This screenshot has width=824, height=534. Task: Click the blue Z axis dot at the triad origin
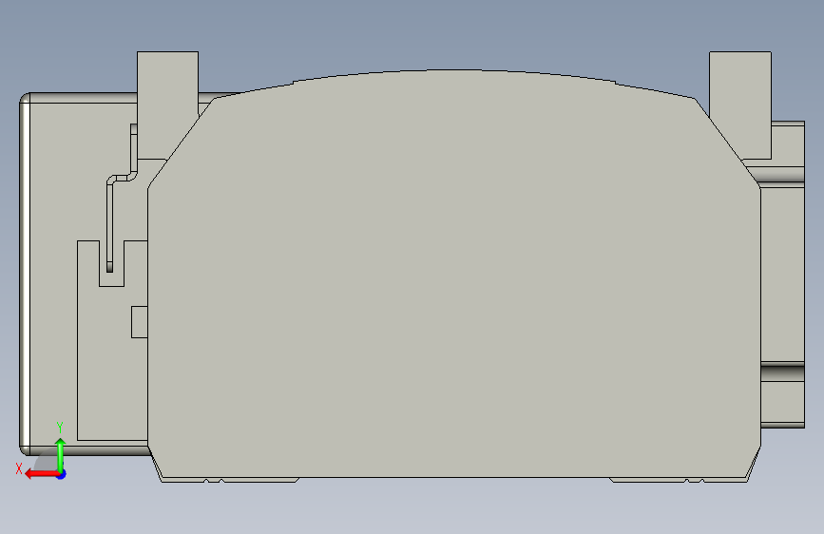coord(62,474)
